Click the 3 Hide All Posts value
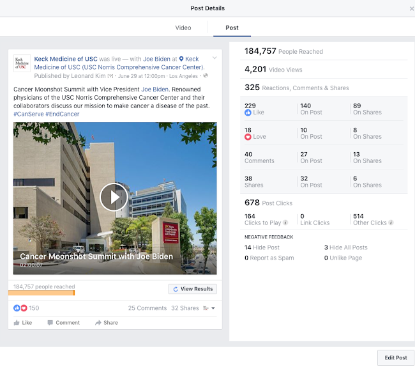 pos(345,247)
